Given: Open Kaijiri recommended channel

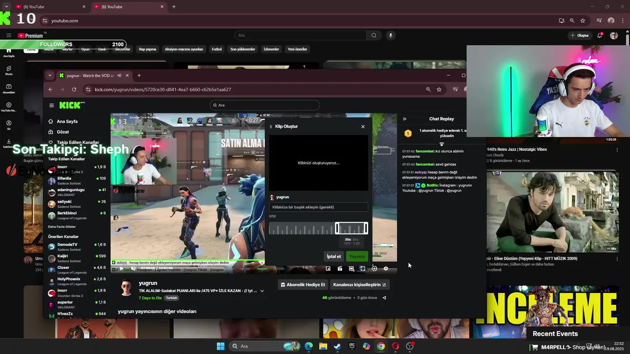Looking at the screenshot, I should coord(77,258).
